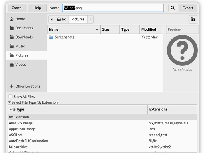Collapse the Select File Type expander
The image size is (205, 153).
click(10, 102)
